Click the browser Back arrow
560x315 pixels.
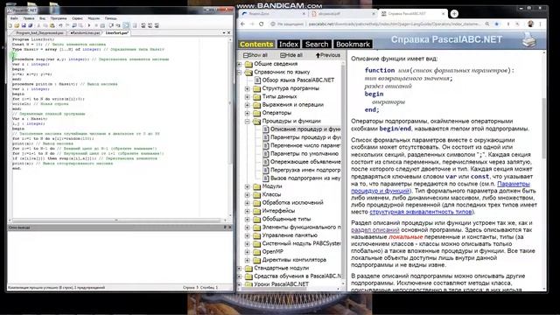243,24
